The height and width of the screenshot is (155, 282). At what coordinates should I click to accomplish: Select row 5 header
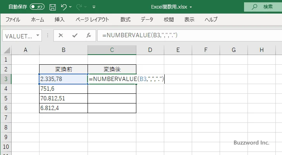6,98
